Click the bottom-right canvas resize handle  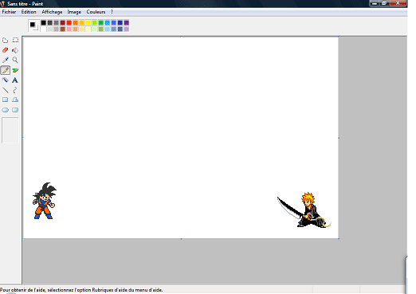[x=339, y=238]
